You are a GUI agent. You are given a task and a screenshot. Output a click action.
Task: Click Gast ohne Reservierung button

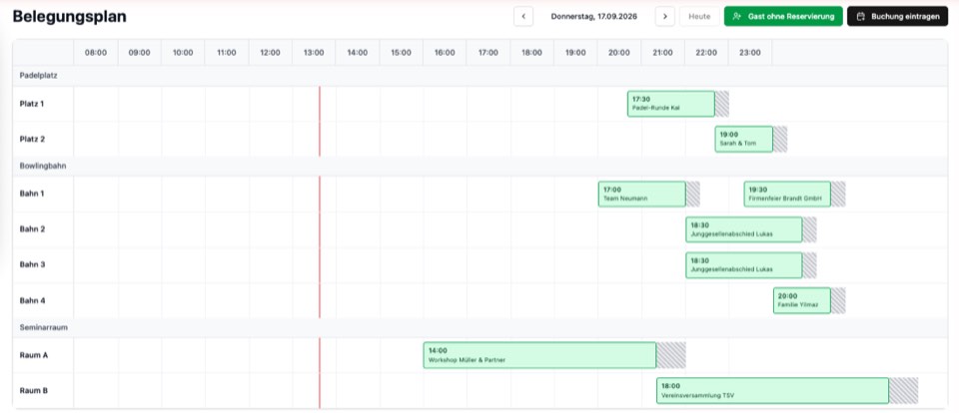click(783, 17)
